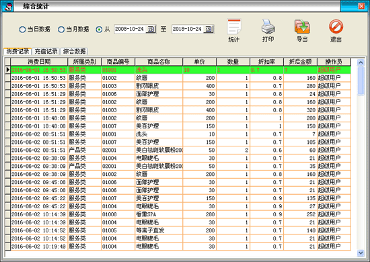Viewport: 370px width, 262px height.
Task: Click the app icon in title bar
Action: click(x=8, y=6)
